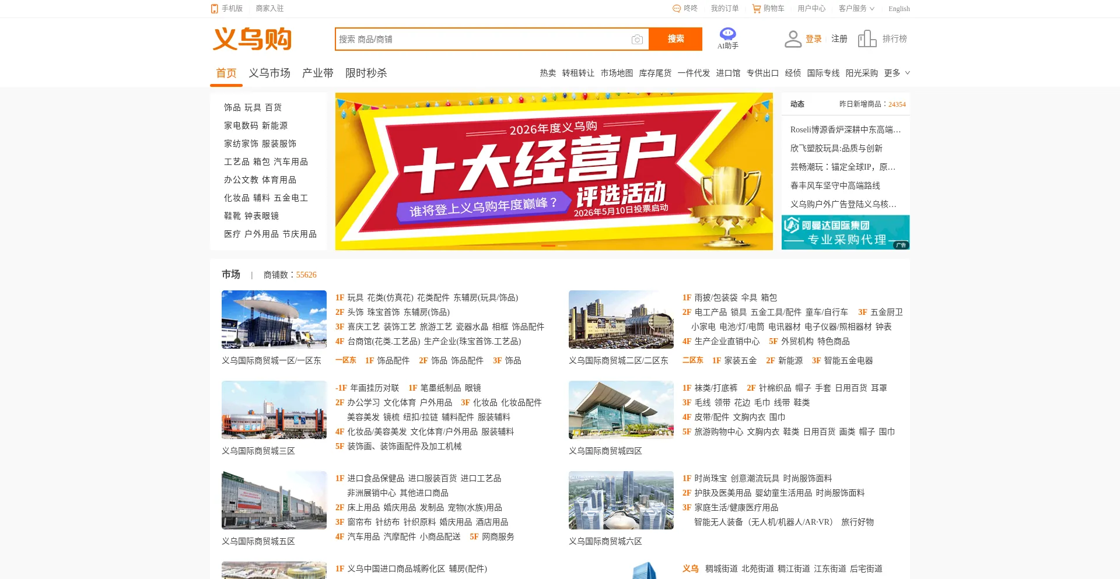
Task: Switch language to English
Action: point(899,9)
